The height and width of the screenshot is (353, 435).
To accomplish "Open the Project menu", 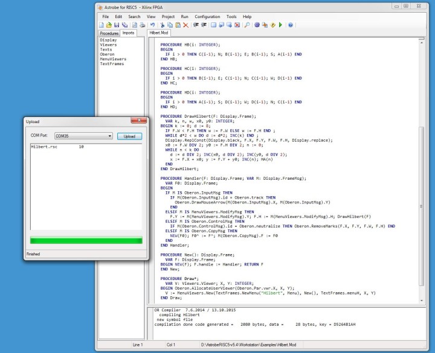I will (168, 17).
